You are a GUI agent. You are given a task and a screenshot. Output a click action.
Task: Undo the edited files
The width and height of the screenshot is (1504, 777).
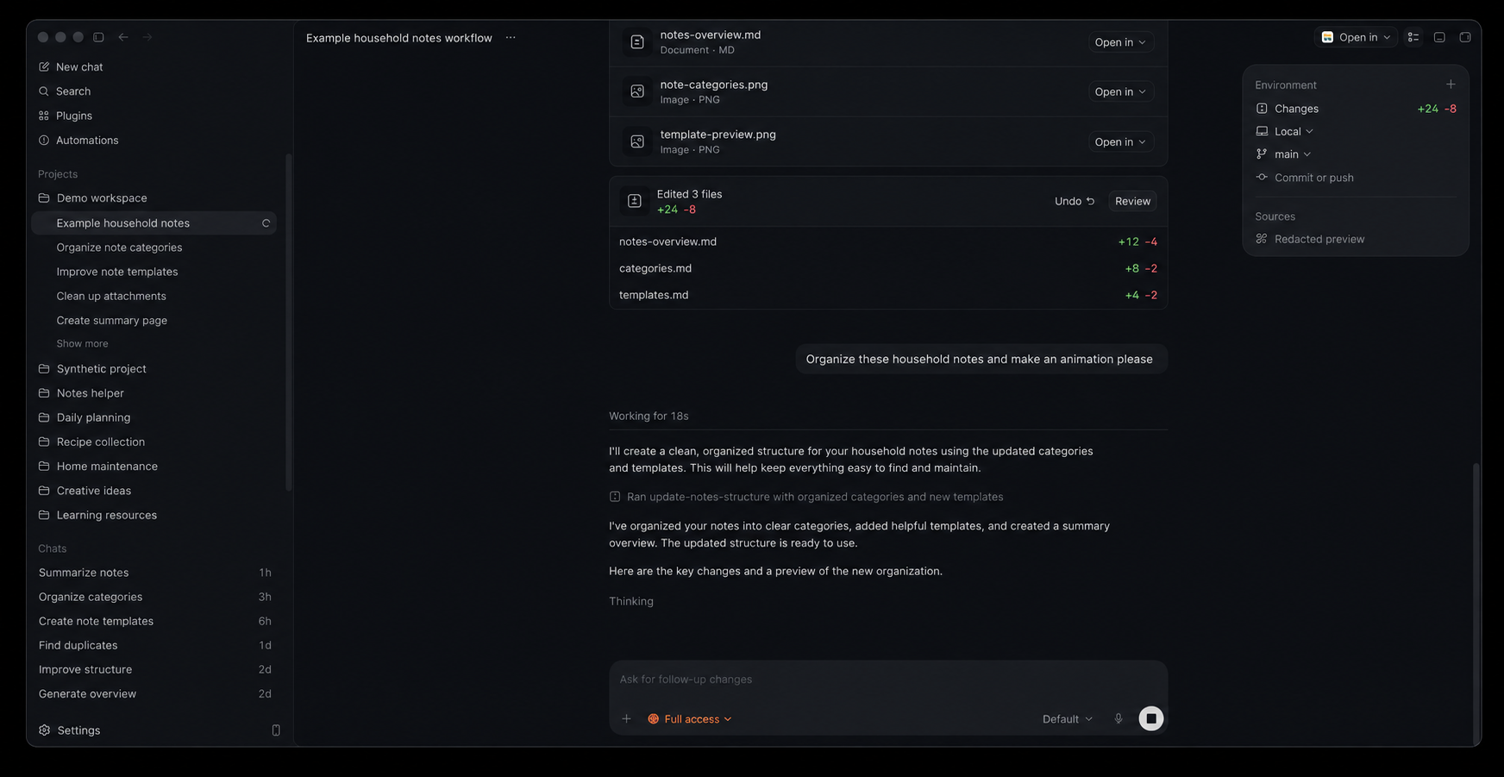[x=1075, y=201]
